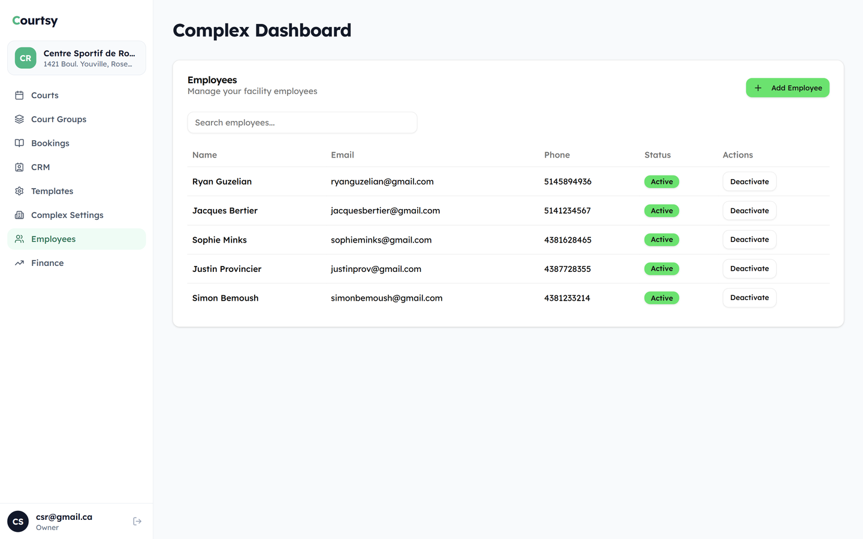Viewport: 863px width, 539px height.
Task: Click Sophie Minks's Active status badge
Action: point(662,240)
